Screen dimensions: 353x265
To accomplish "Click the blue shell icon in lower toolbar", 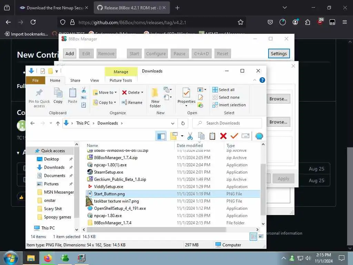I will tap(259, 136).
